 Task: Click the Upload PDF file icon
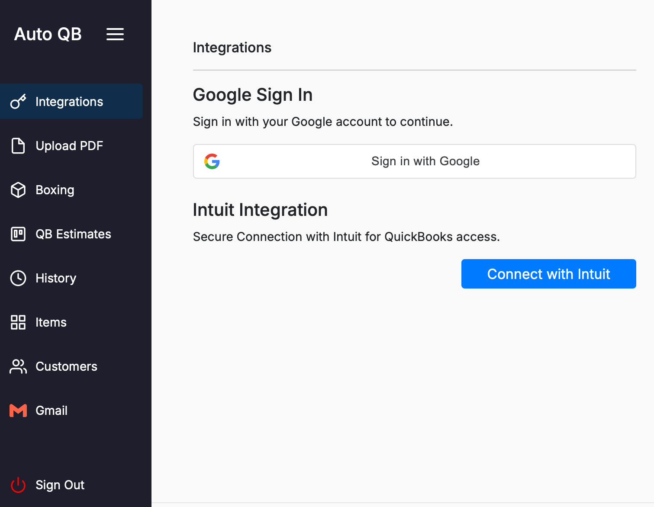pos(18,146)
